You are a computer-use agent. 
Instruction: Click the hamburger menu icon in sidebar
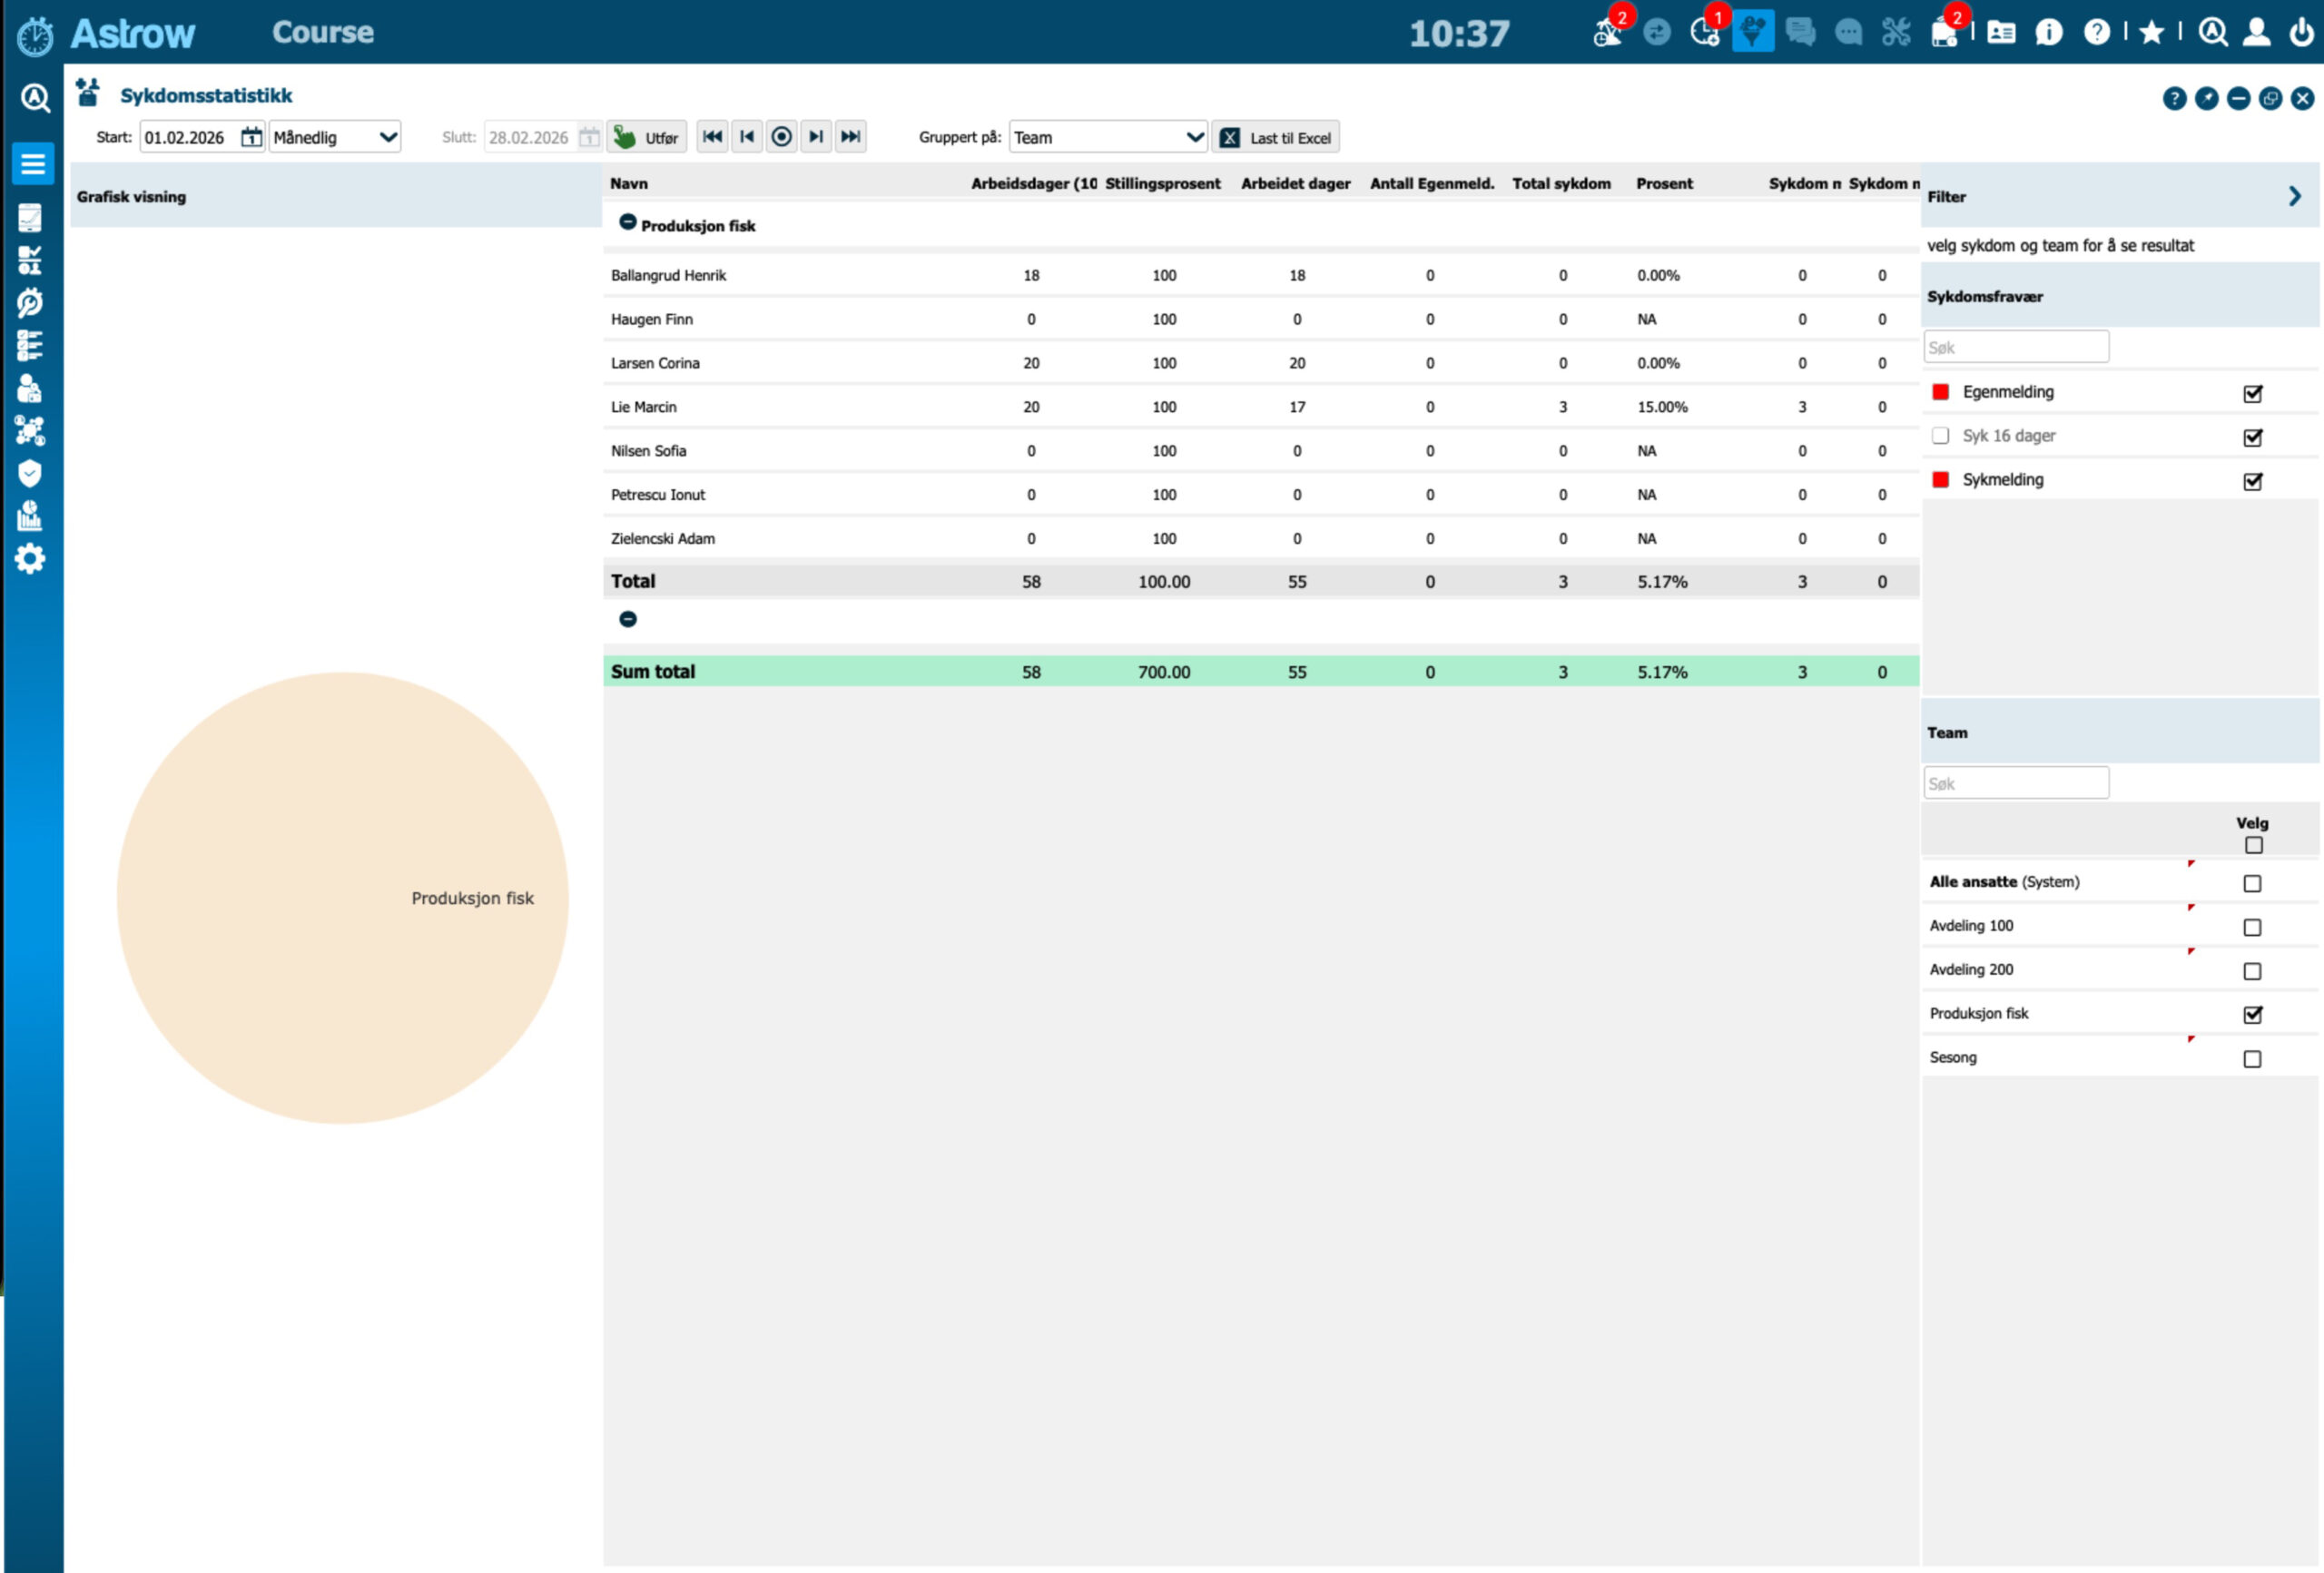click(33, 164)
